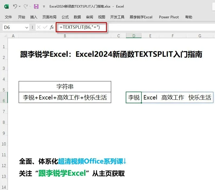The image size is (215, 190).
Task: Switch to the 审阅 ribbon tab
Action: [90, 17]
